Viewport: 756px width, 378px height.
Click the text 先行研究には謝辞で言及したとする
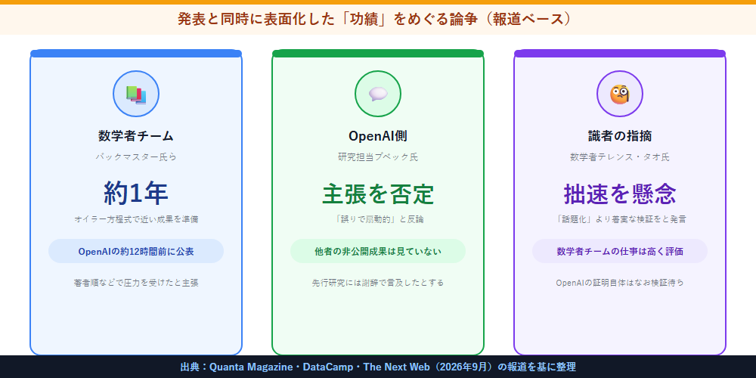pos(378,283)
